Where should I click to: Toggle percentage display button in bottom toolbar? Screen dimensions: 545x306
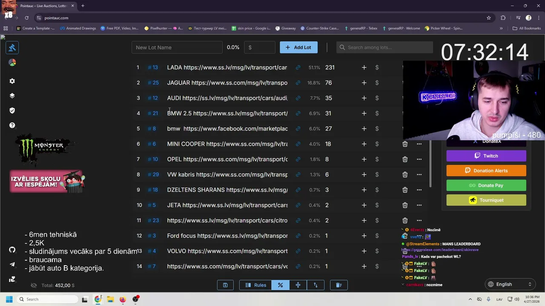coord(280,285)
